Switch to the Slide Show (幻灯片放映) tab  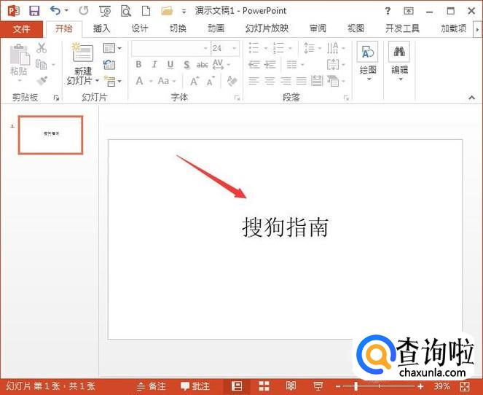click(x=267, y=28)
